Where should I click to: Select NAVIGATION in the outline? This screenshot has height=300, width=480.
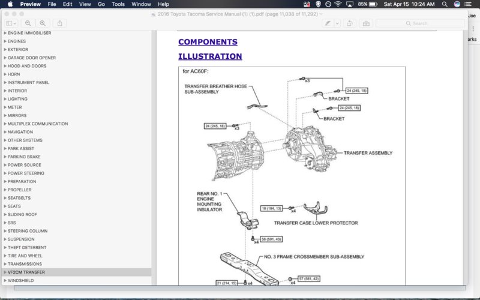20,132
